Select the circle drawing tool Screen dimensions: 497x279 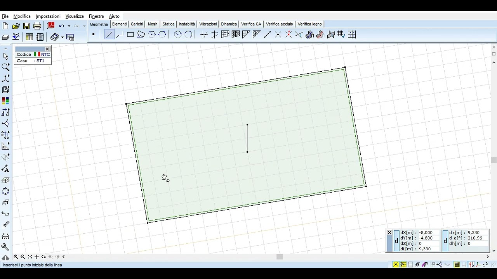178,34
